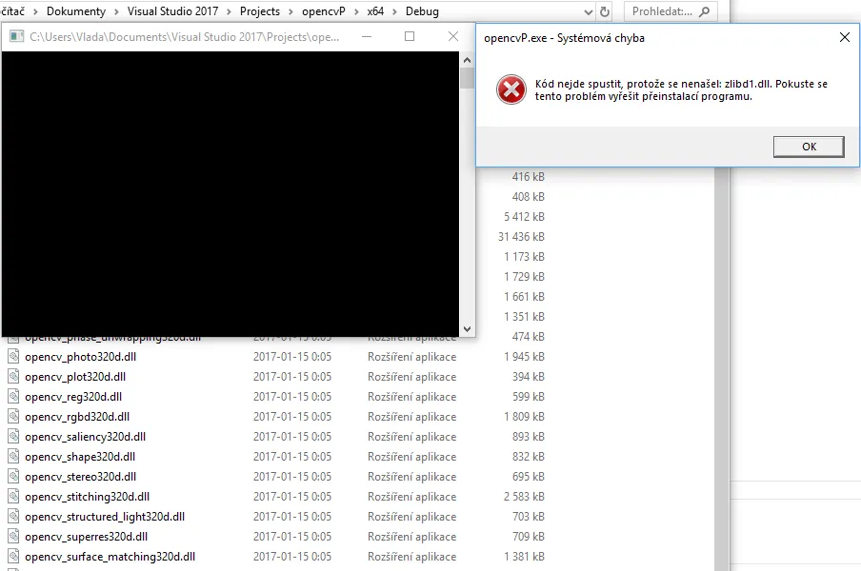The width and height of the screenshot is (861, 571).
Task: Click DLL icon of opencv_plot320d.dll
Action: (13, 377)
